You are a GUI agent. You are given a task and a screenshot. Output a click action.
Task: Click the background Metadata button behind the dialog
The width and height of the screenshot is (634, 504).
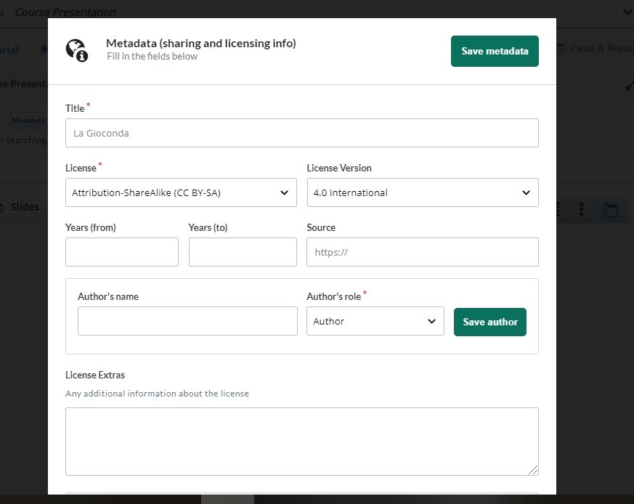(x=27, y=120)
